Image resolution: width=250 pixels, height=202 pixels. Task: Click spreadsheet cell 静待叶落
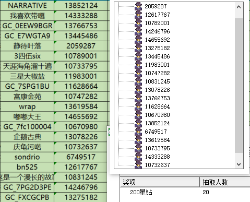[x=27, y=46]
